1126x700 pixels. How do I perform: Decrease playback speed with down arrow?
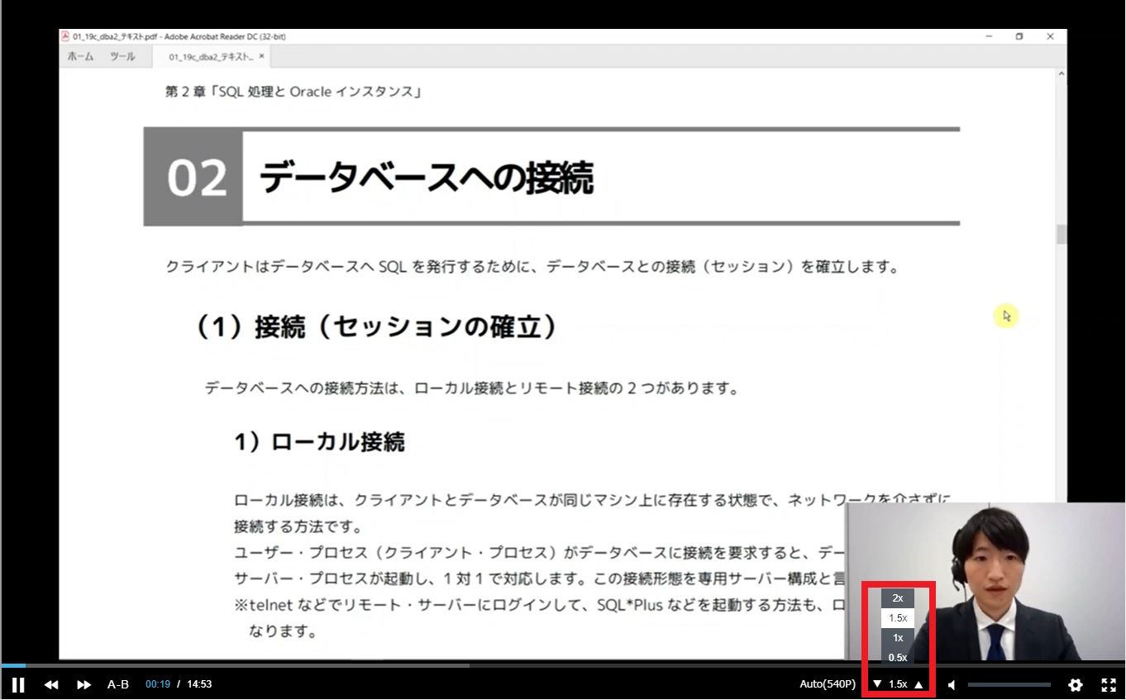pyautogui.click(x=877, y=684)
